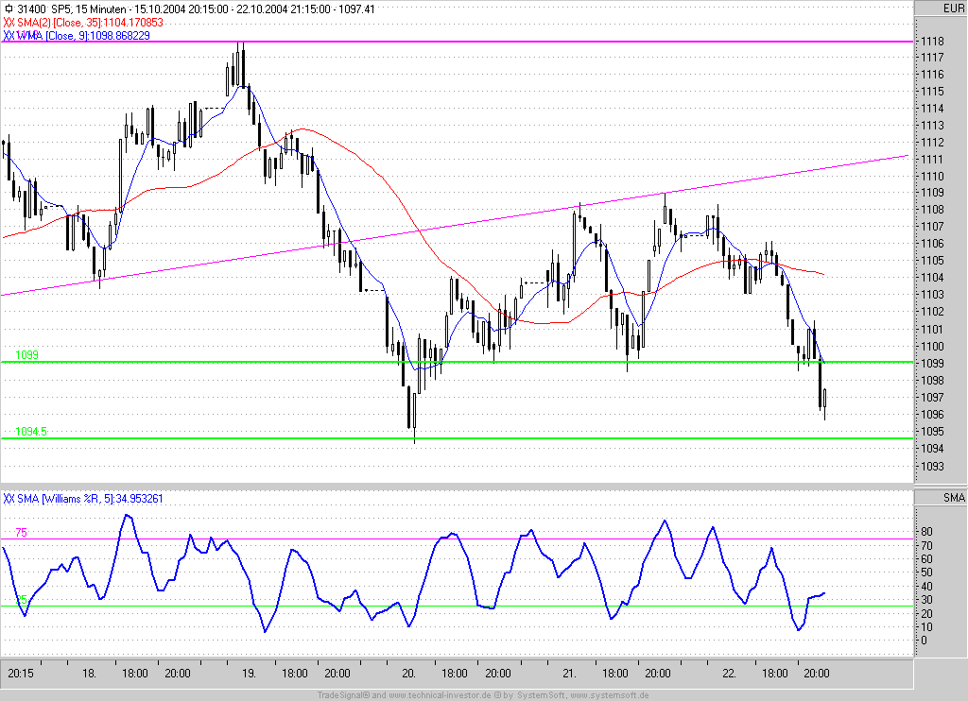This screenshot has width=968, height=701.
Task: Select the blue WMA Close 9 indicator label
Action: click(83, 35)
